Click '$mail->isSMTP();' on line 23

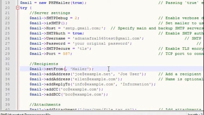48,23
